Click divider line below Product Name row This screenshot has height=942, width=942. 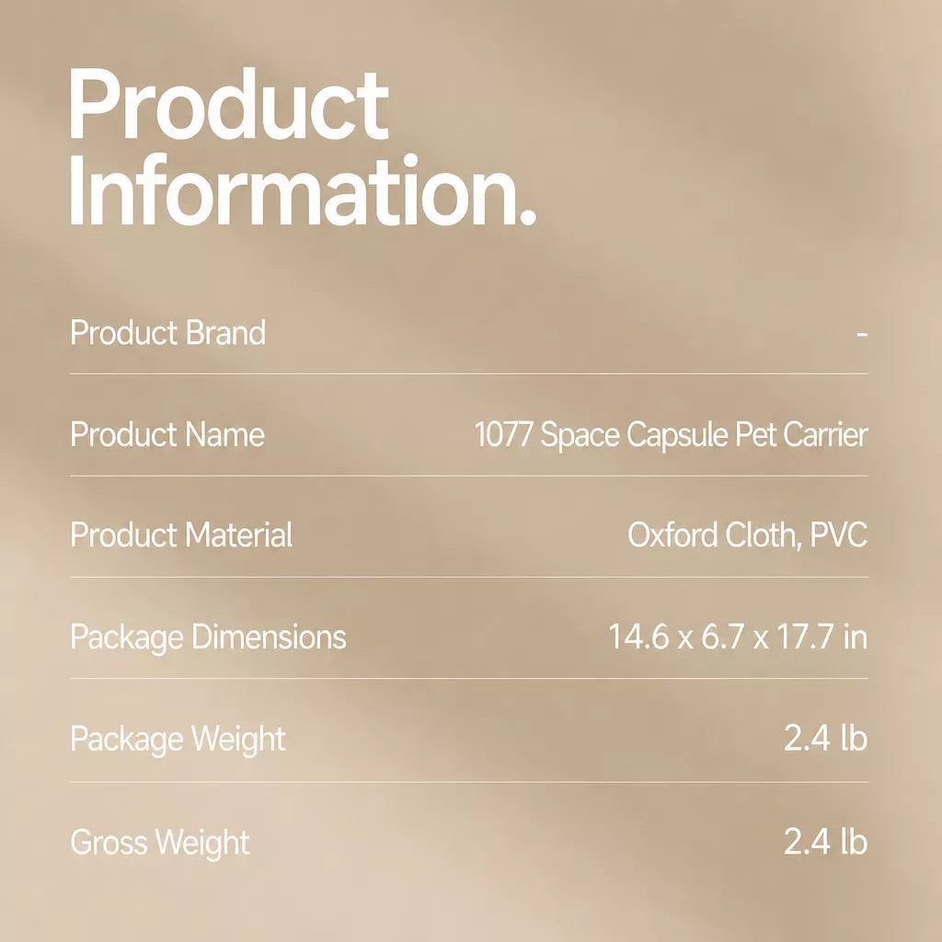(469, 476)
